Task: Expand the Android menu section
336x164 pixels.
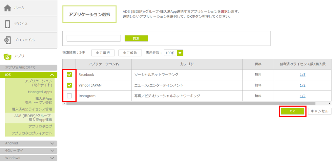Action: [52, 143]
